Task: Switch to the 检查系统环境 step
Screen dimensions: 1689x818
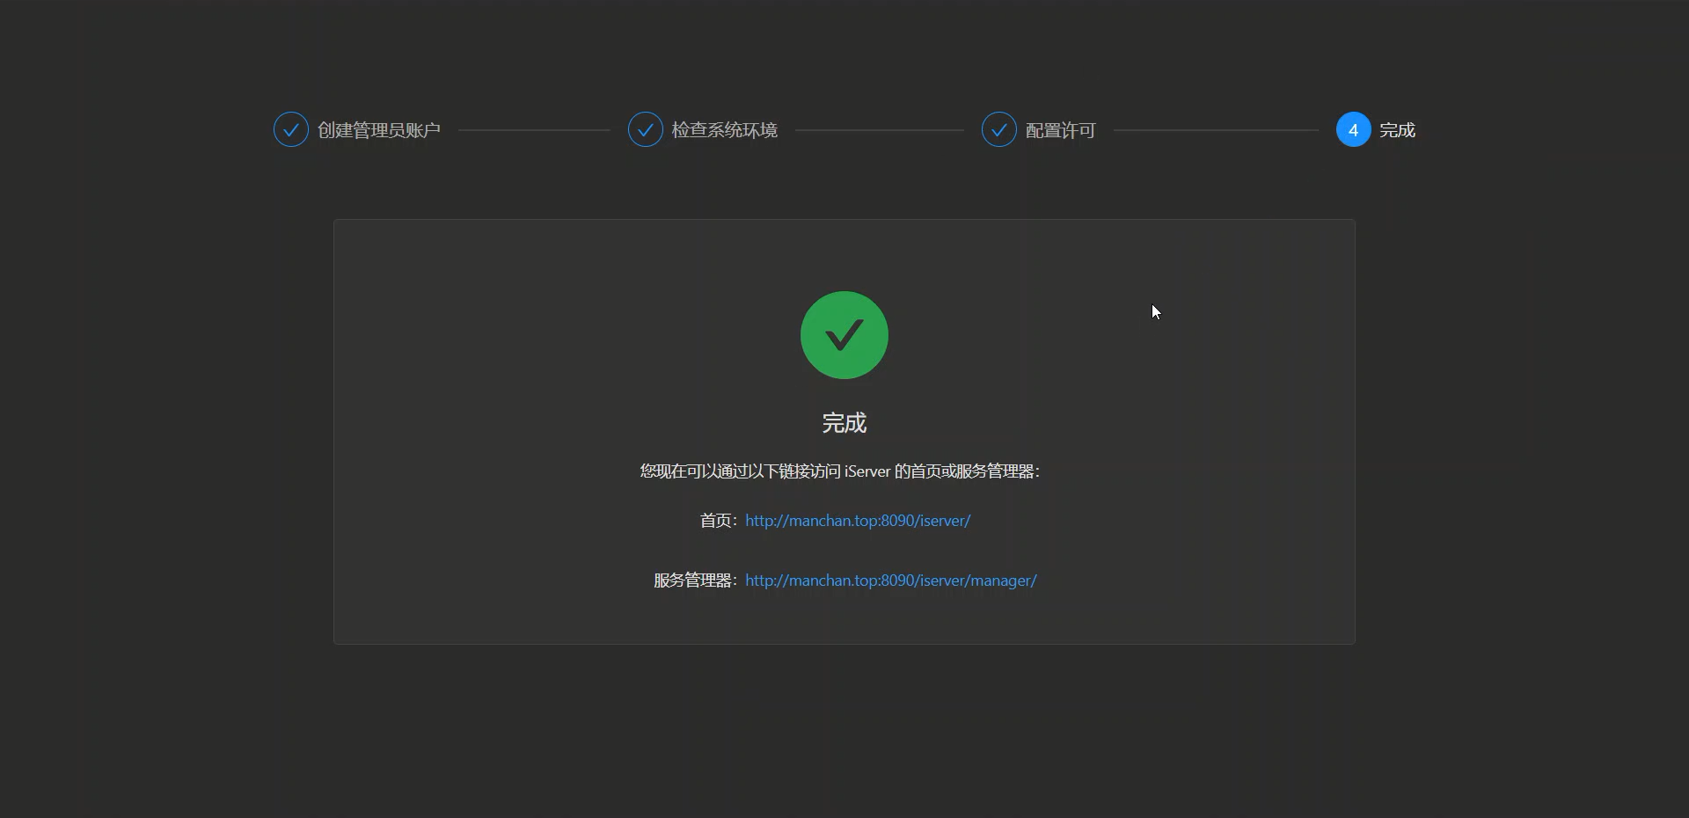Action: point(723,129)
